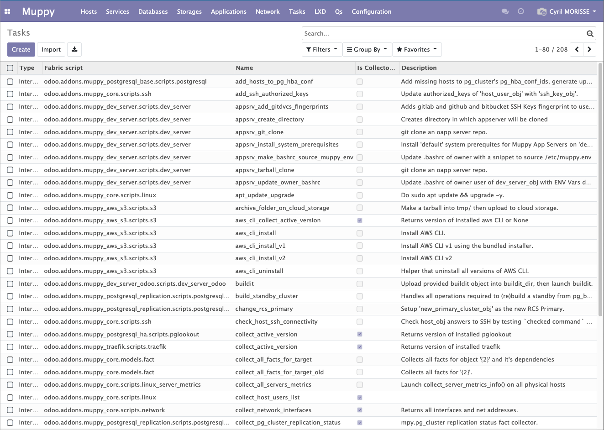Toggle select-all checkbox in table header
This screenshot has width=604, height=430.
10,68
